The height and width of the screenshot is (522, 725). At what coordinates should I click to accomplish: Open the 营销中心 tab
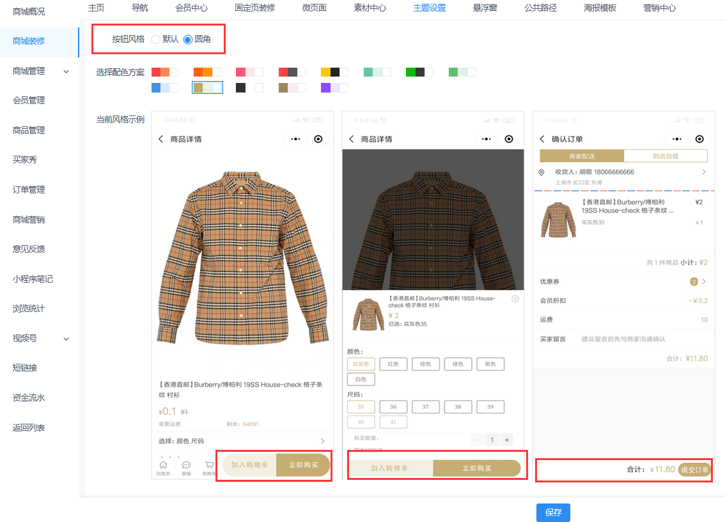(x=659, y=8)
